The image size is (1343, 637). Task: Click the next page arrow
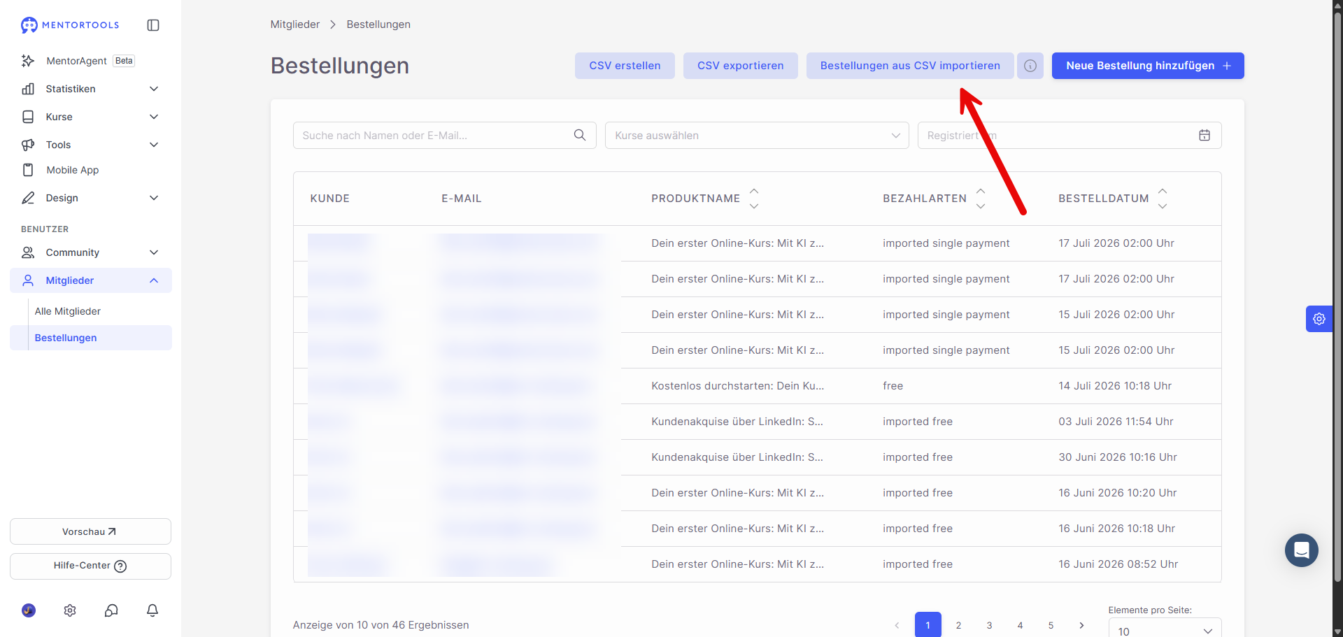pos(1081,625)
